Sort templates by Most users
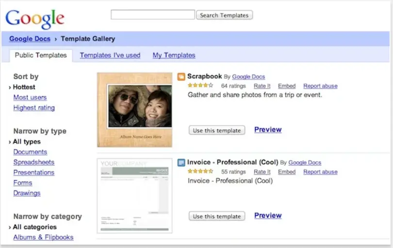Image resolution: width=393 pixels, height=248 pixels. click(30, 97)
